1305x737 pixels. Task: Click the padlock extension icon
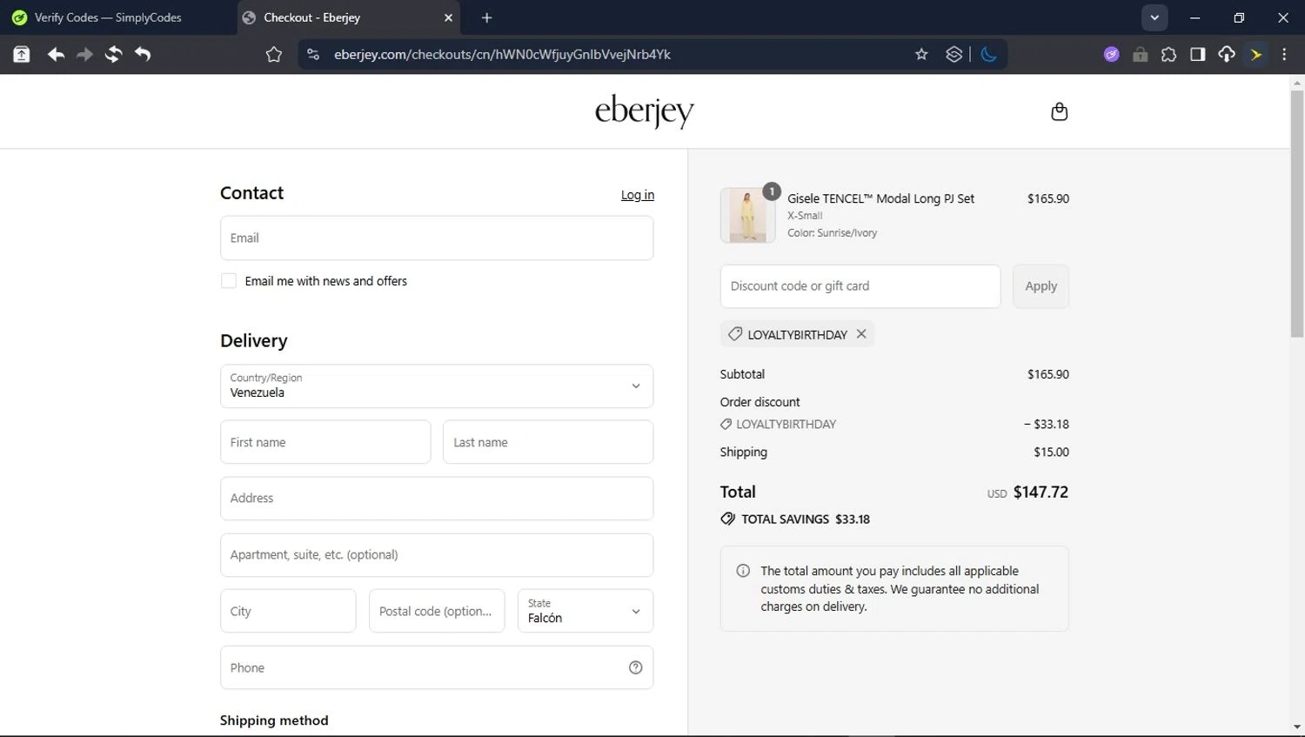pos(1140,54)
